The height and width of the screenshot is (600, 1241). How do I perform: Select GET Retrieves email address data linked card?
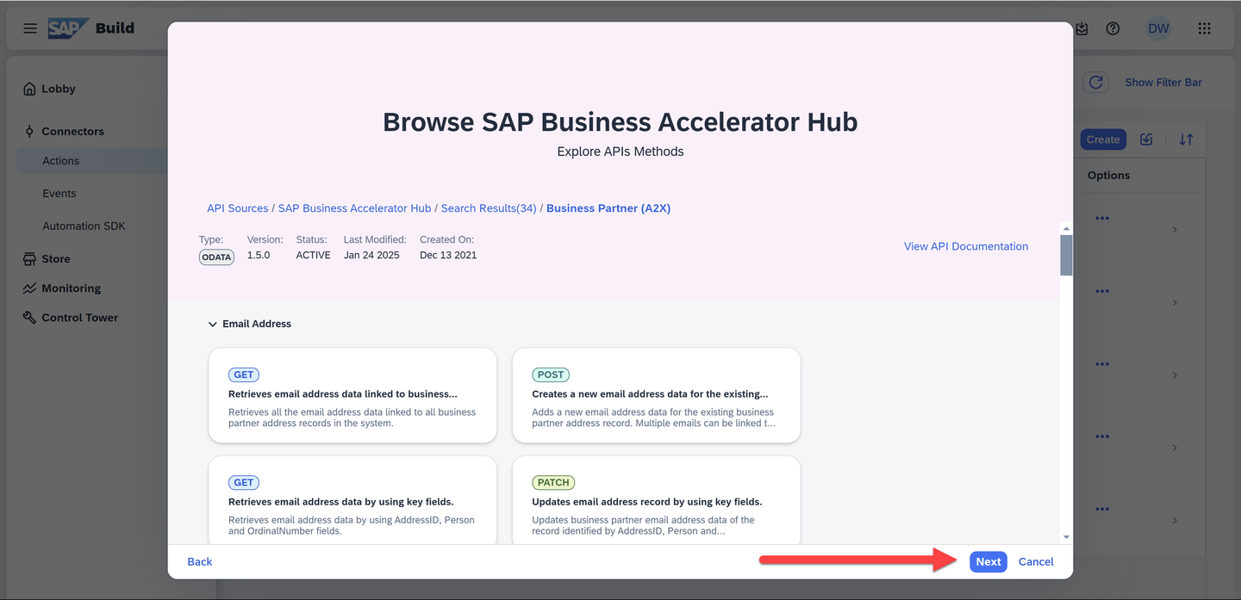pyautogui.click(x=352, y=395)
